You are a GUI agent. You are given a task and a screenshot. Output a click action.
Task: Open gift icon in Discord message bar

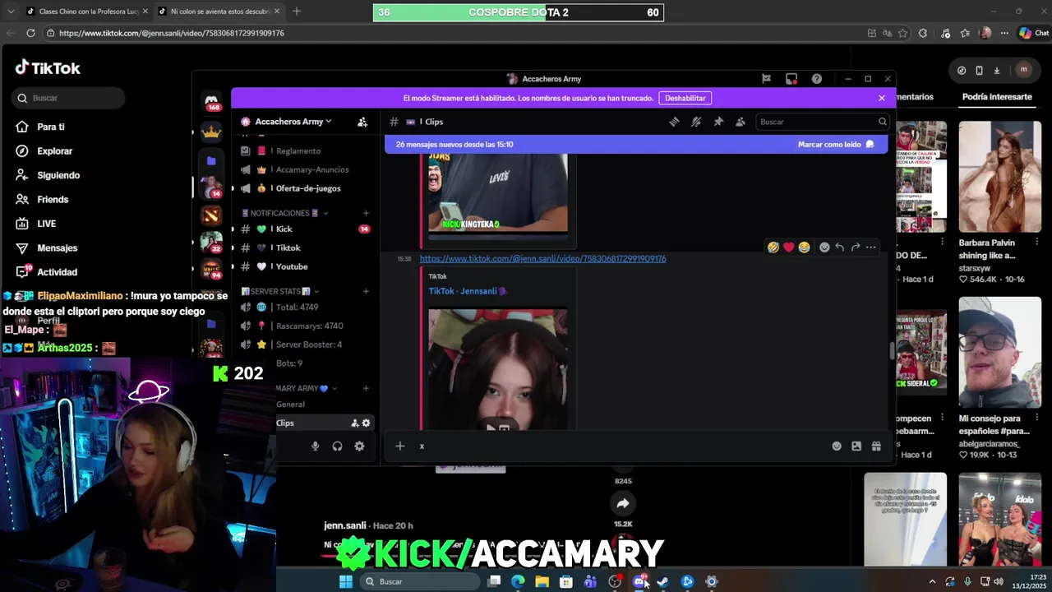coord(876,446)
